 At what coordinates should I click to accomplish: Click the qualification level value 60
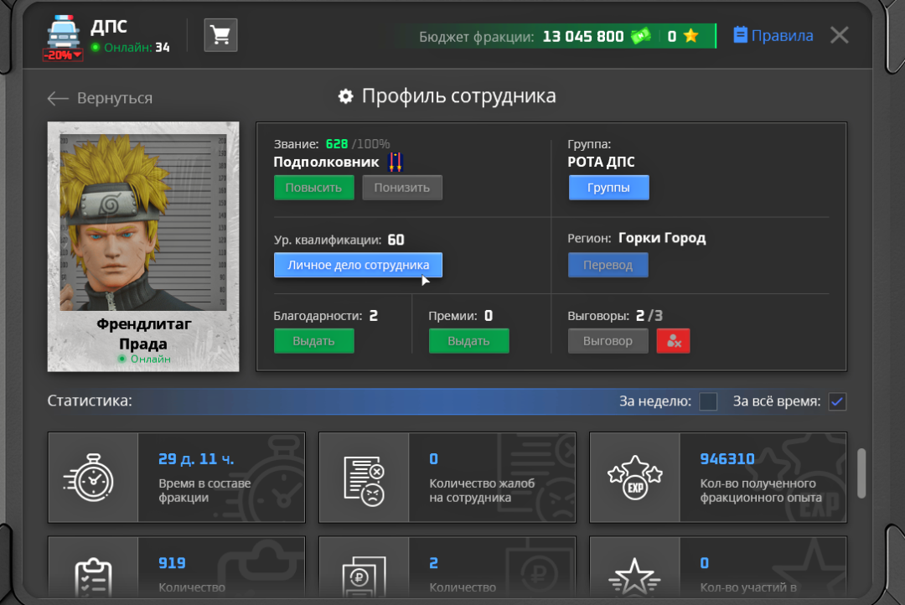[x=396, y=240]
